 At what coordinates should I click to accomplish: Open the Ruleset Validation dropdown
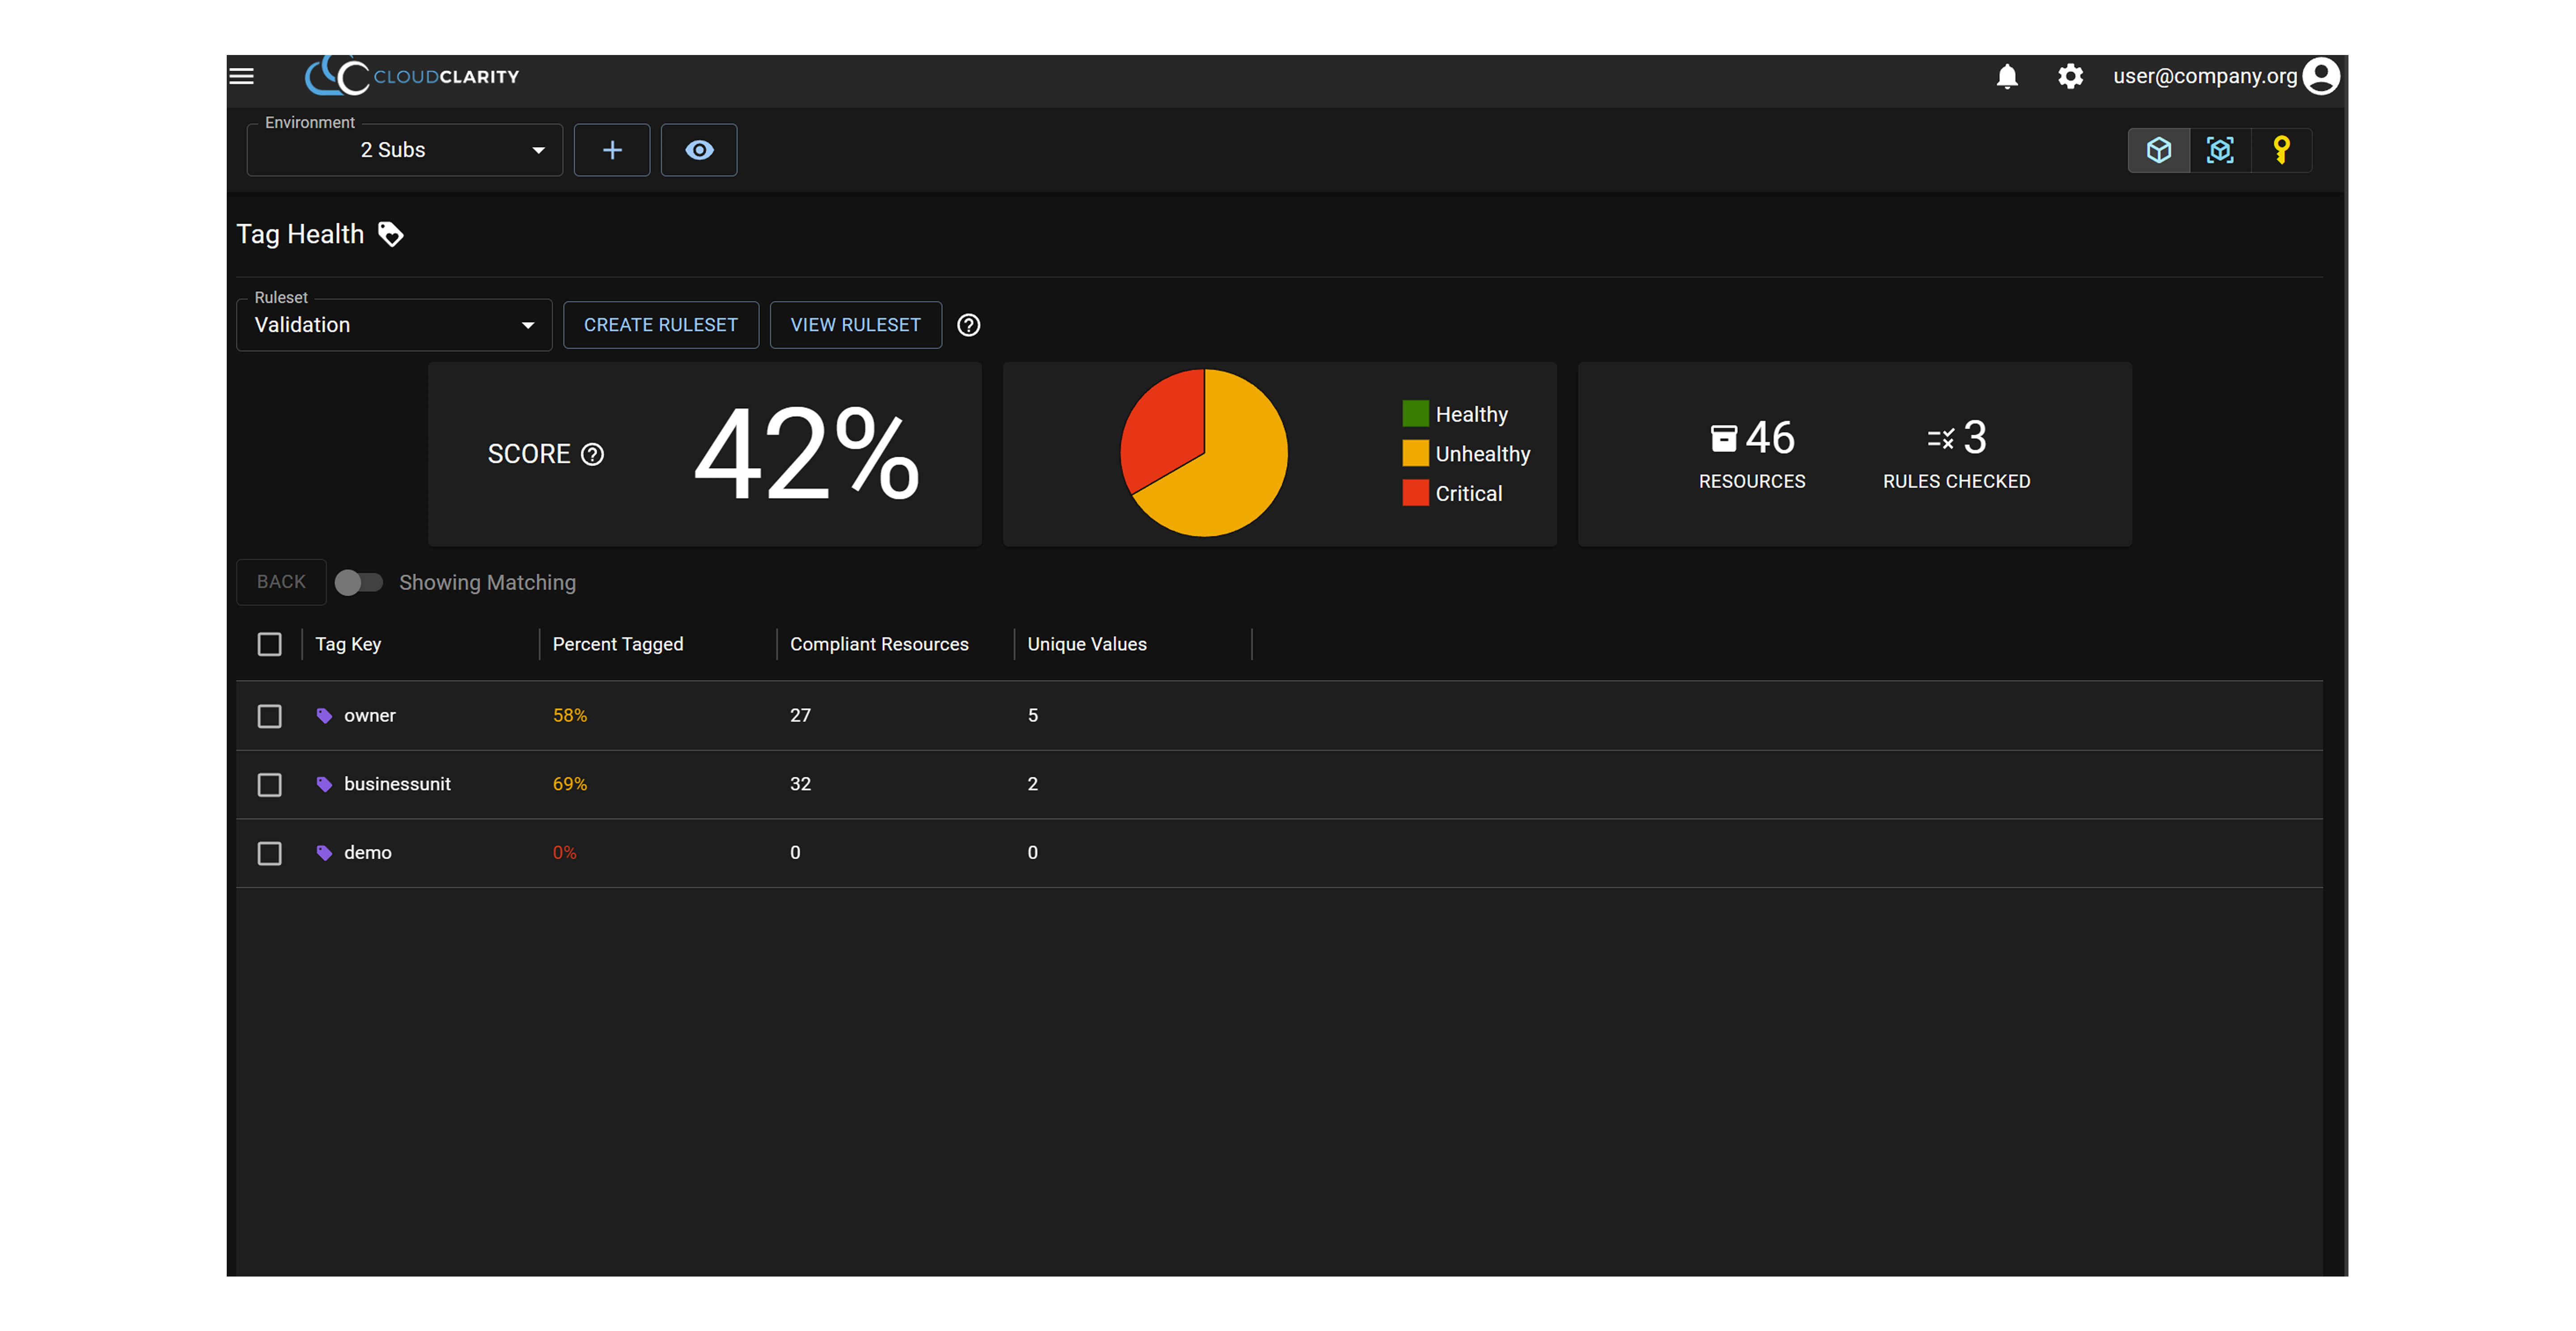coord(394,325)
